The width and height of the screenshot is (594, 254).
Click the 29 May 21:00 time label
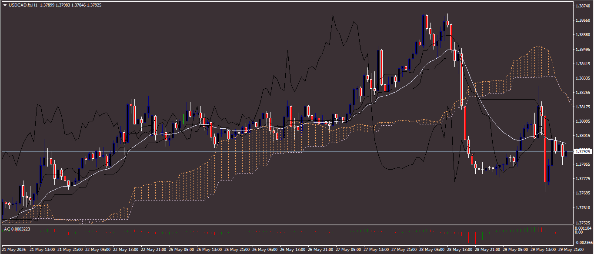click(x=571, y=250)
